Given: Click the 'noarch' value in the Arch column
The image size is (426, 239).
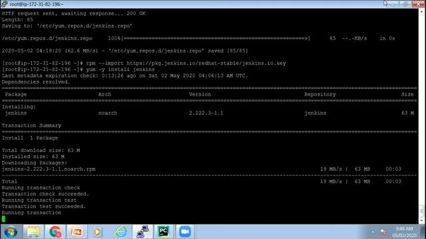Looking at the screenshot, I should pyautogui.click(x=108, y=114).
